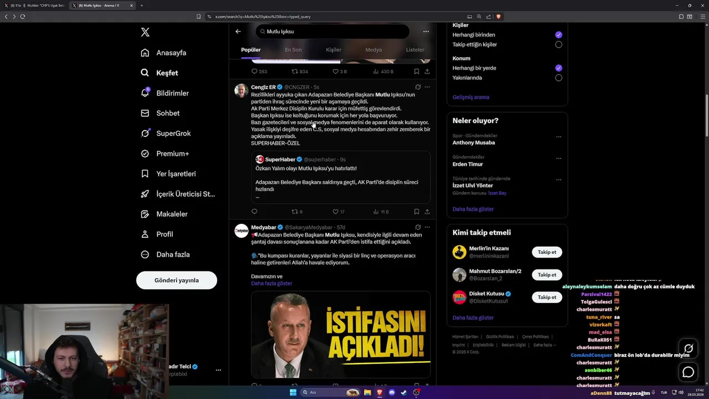Expand 'Daha fazla göster' in Medyabar post

click(x=271, y=283)
